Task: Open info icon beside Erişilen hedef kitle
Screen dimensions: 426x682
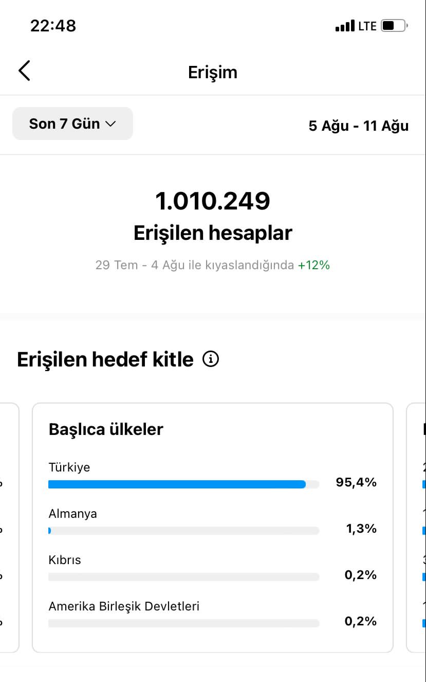Action: [x=211, y=359]
